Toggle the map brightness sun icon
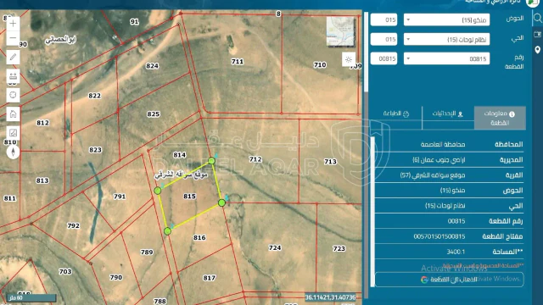543x305 pixels. pos(349,59)
